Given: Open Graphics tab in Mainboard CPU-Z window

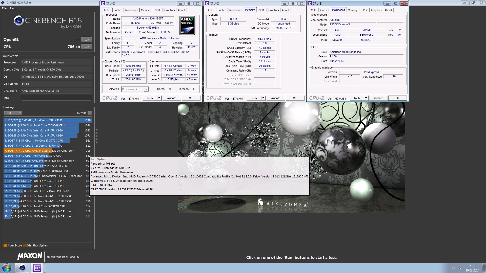Looking at the screenshot, I should click(376, 10).
